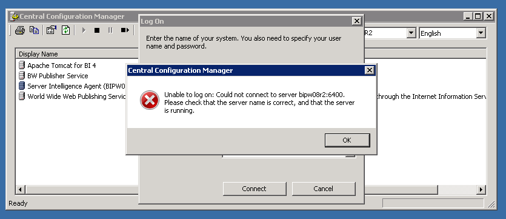Click the Central Configuration Manager title bar app icon

[14, 16]
